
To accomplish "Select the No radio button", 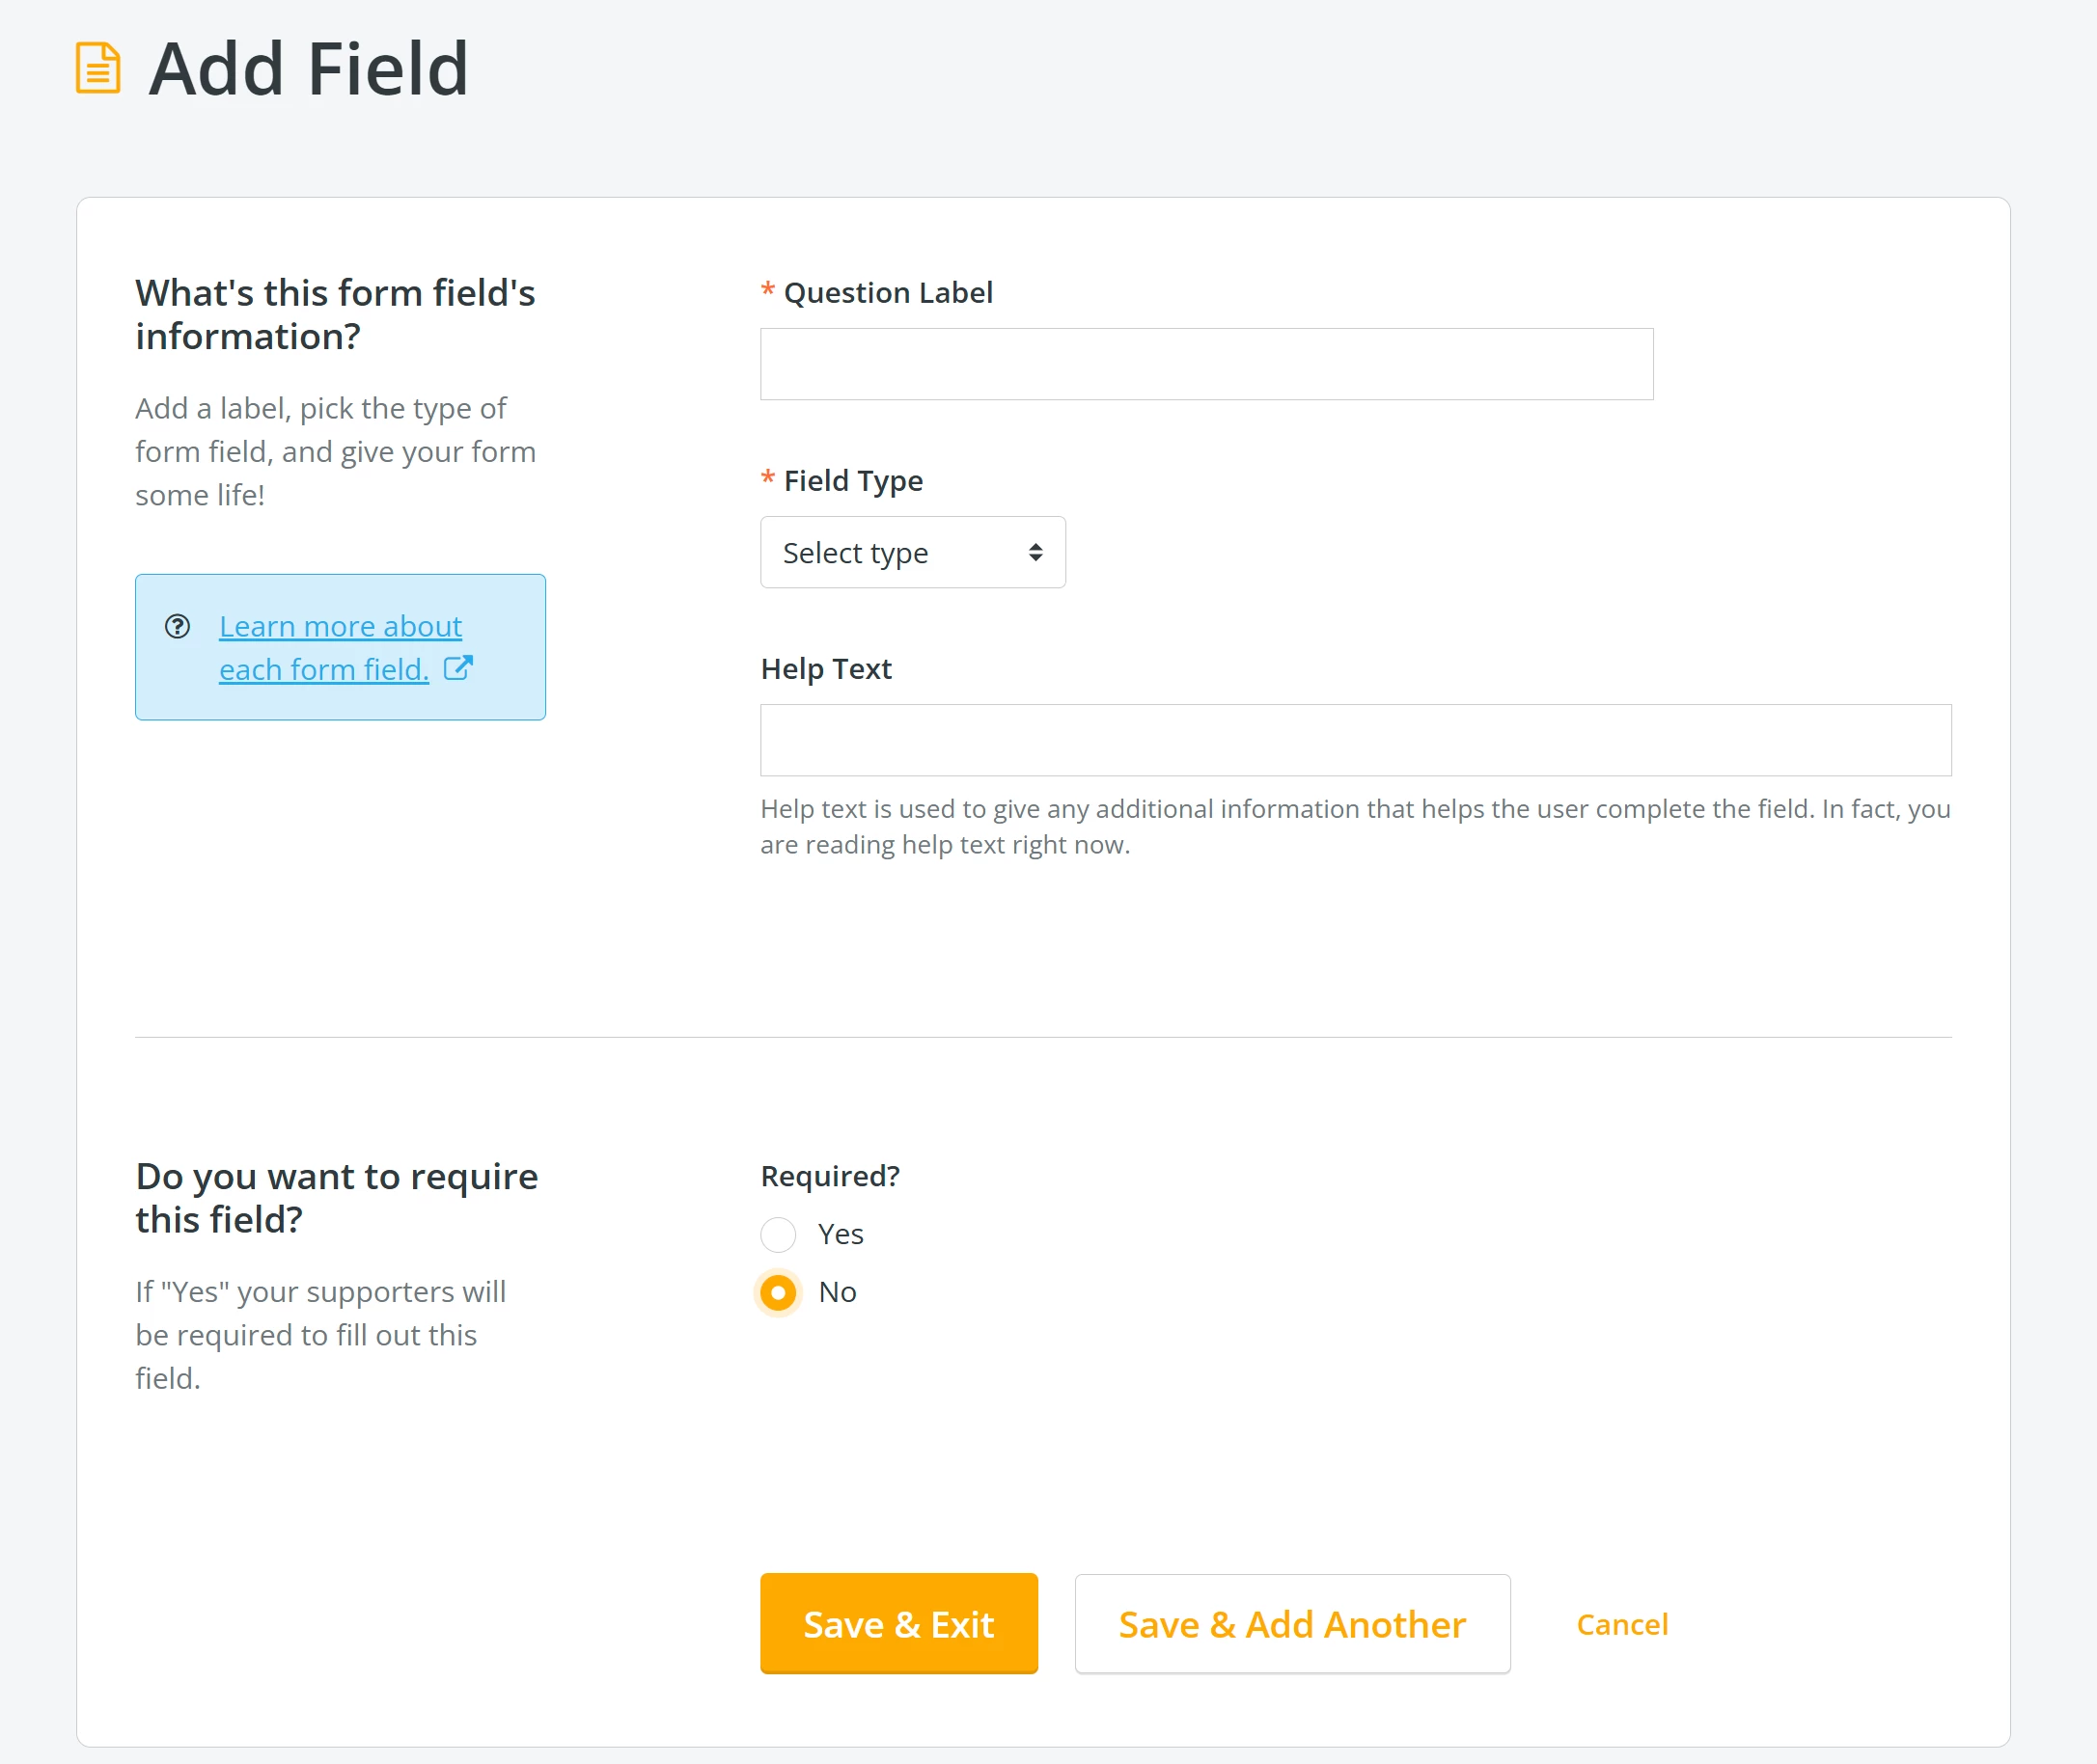I will (x=779, y=1293).
